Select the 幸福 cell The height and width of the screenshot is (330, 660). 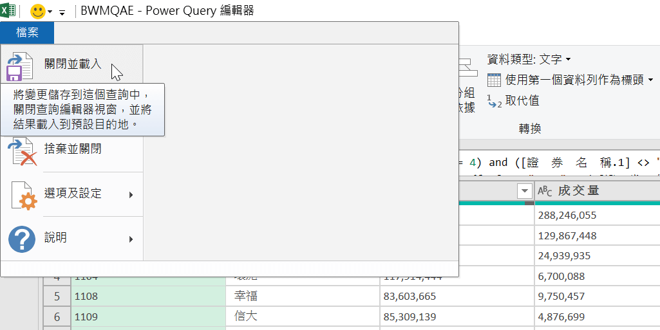303,297
